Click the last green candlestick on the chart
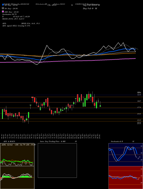 [100, 106]
